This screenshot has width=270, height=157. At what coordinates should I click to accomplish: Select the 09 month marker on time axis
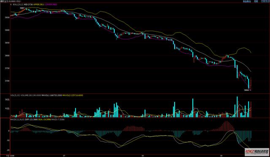coord(221,156)
